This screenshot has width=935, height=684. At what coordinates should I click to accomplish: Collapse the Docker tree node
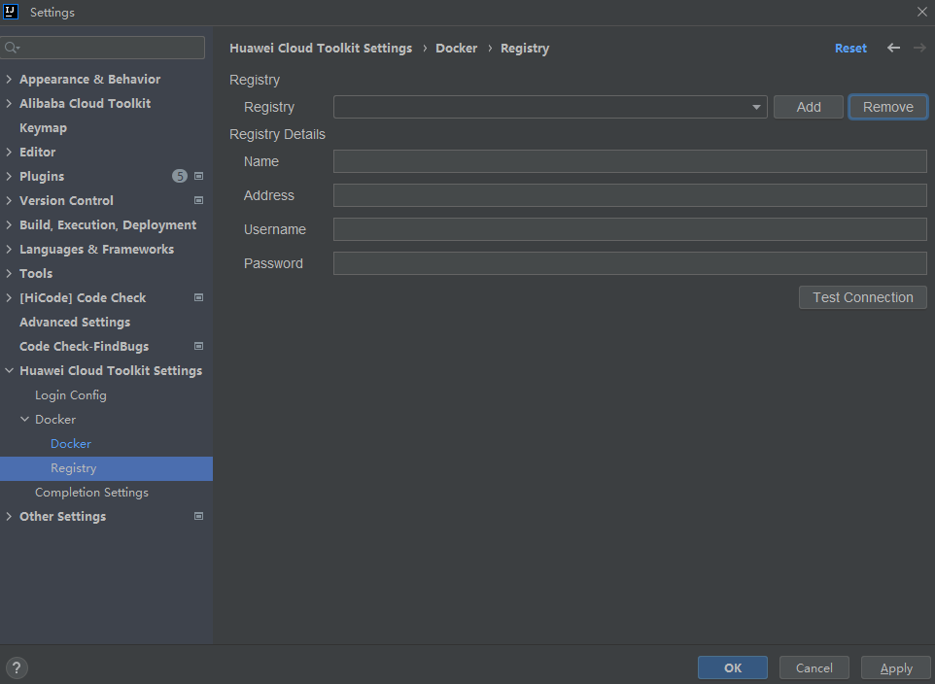[24, 419]
